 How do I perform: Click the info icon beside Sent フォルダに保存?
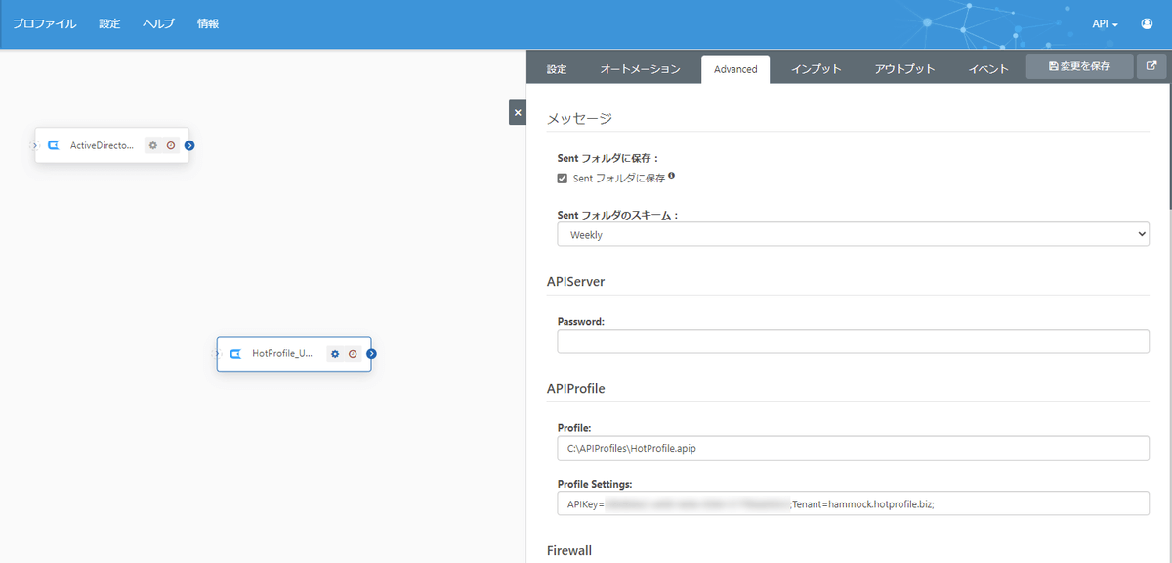click(672, 177)
